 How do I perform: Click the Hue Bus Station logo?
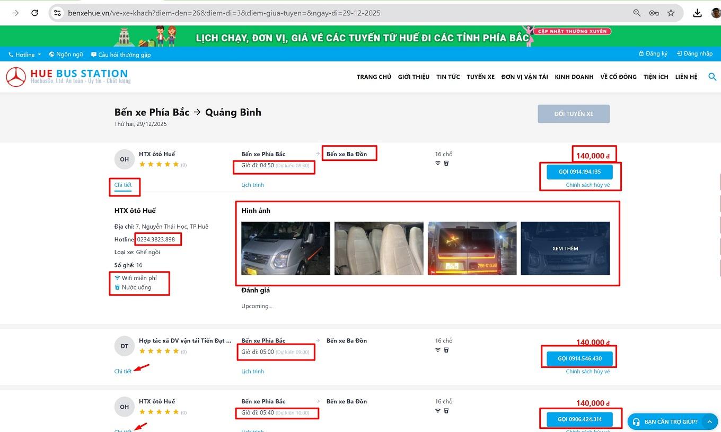point(68,77)
